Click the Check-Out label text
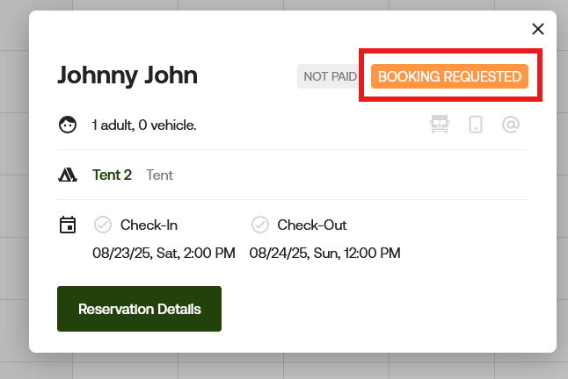Viewport: 568px width, 379px height. coord(312,225)
